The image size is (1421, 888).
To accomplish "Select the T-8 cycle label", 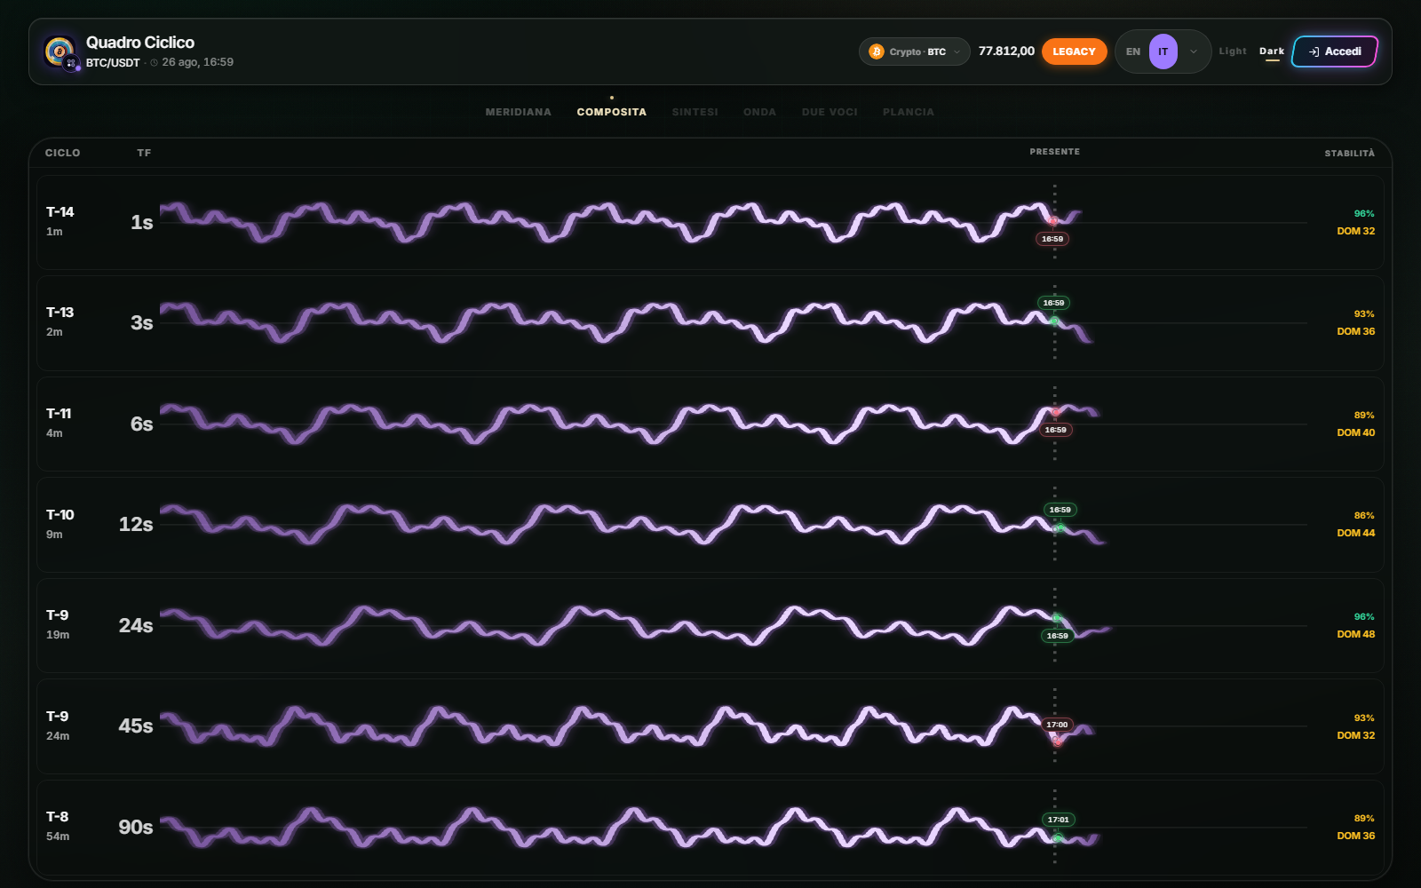I will pyautogui.click(x=58, y=816).
